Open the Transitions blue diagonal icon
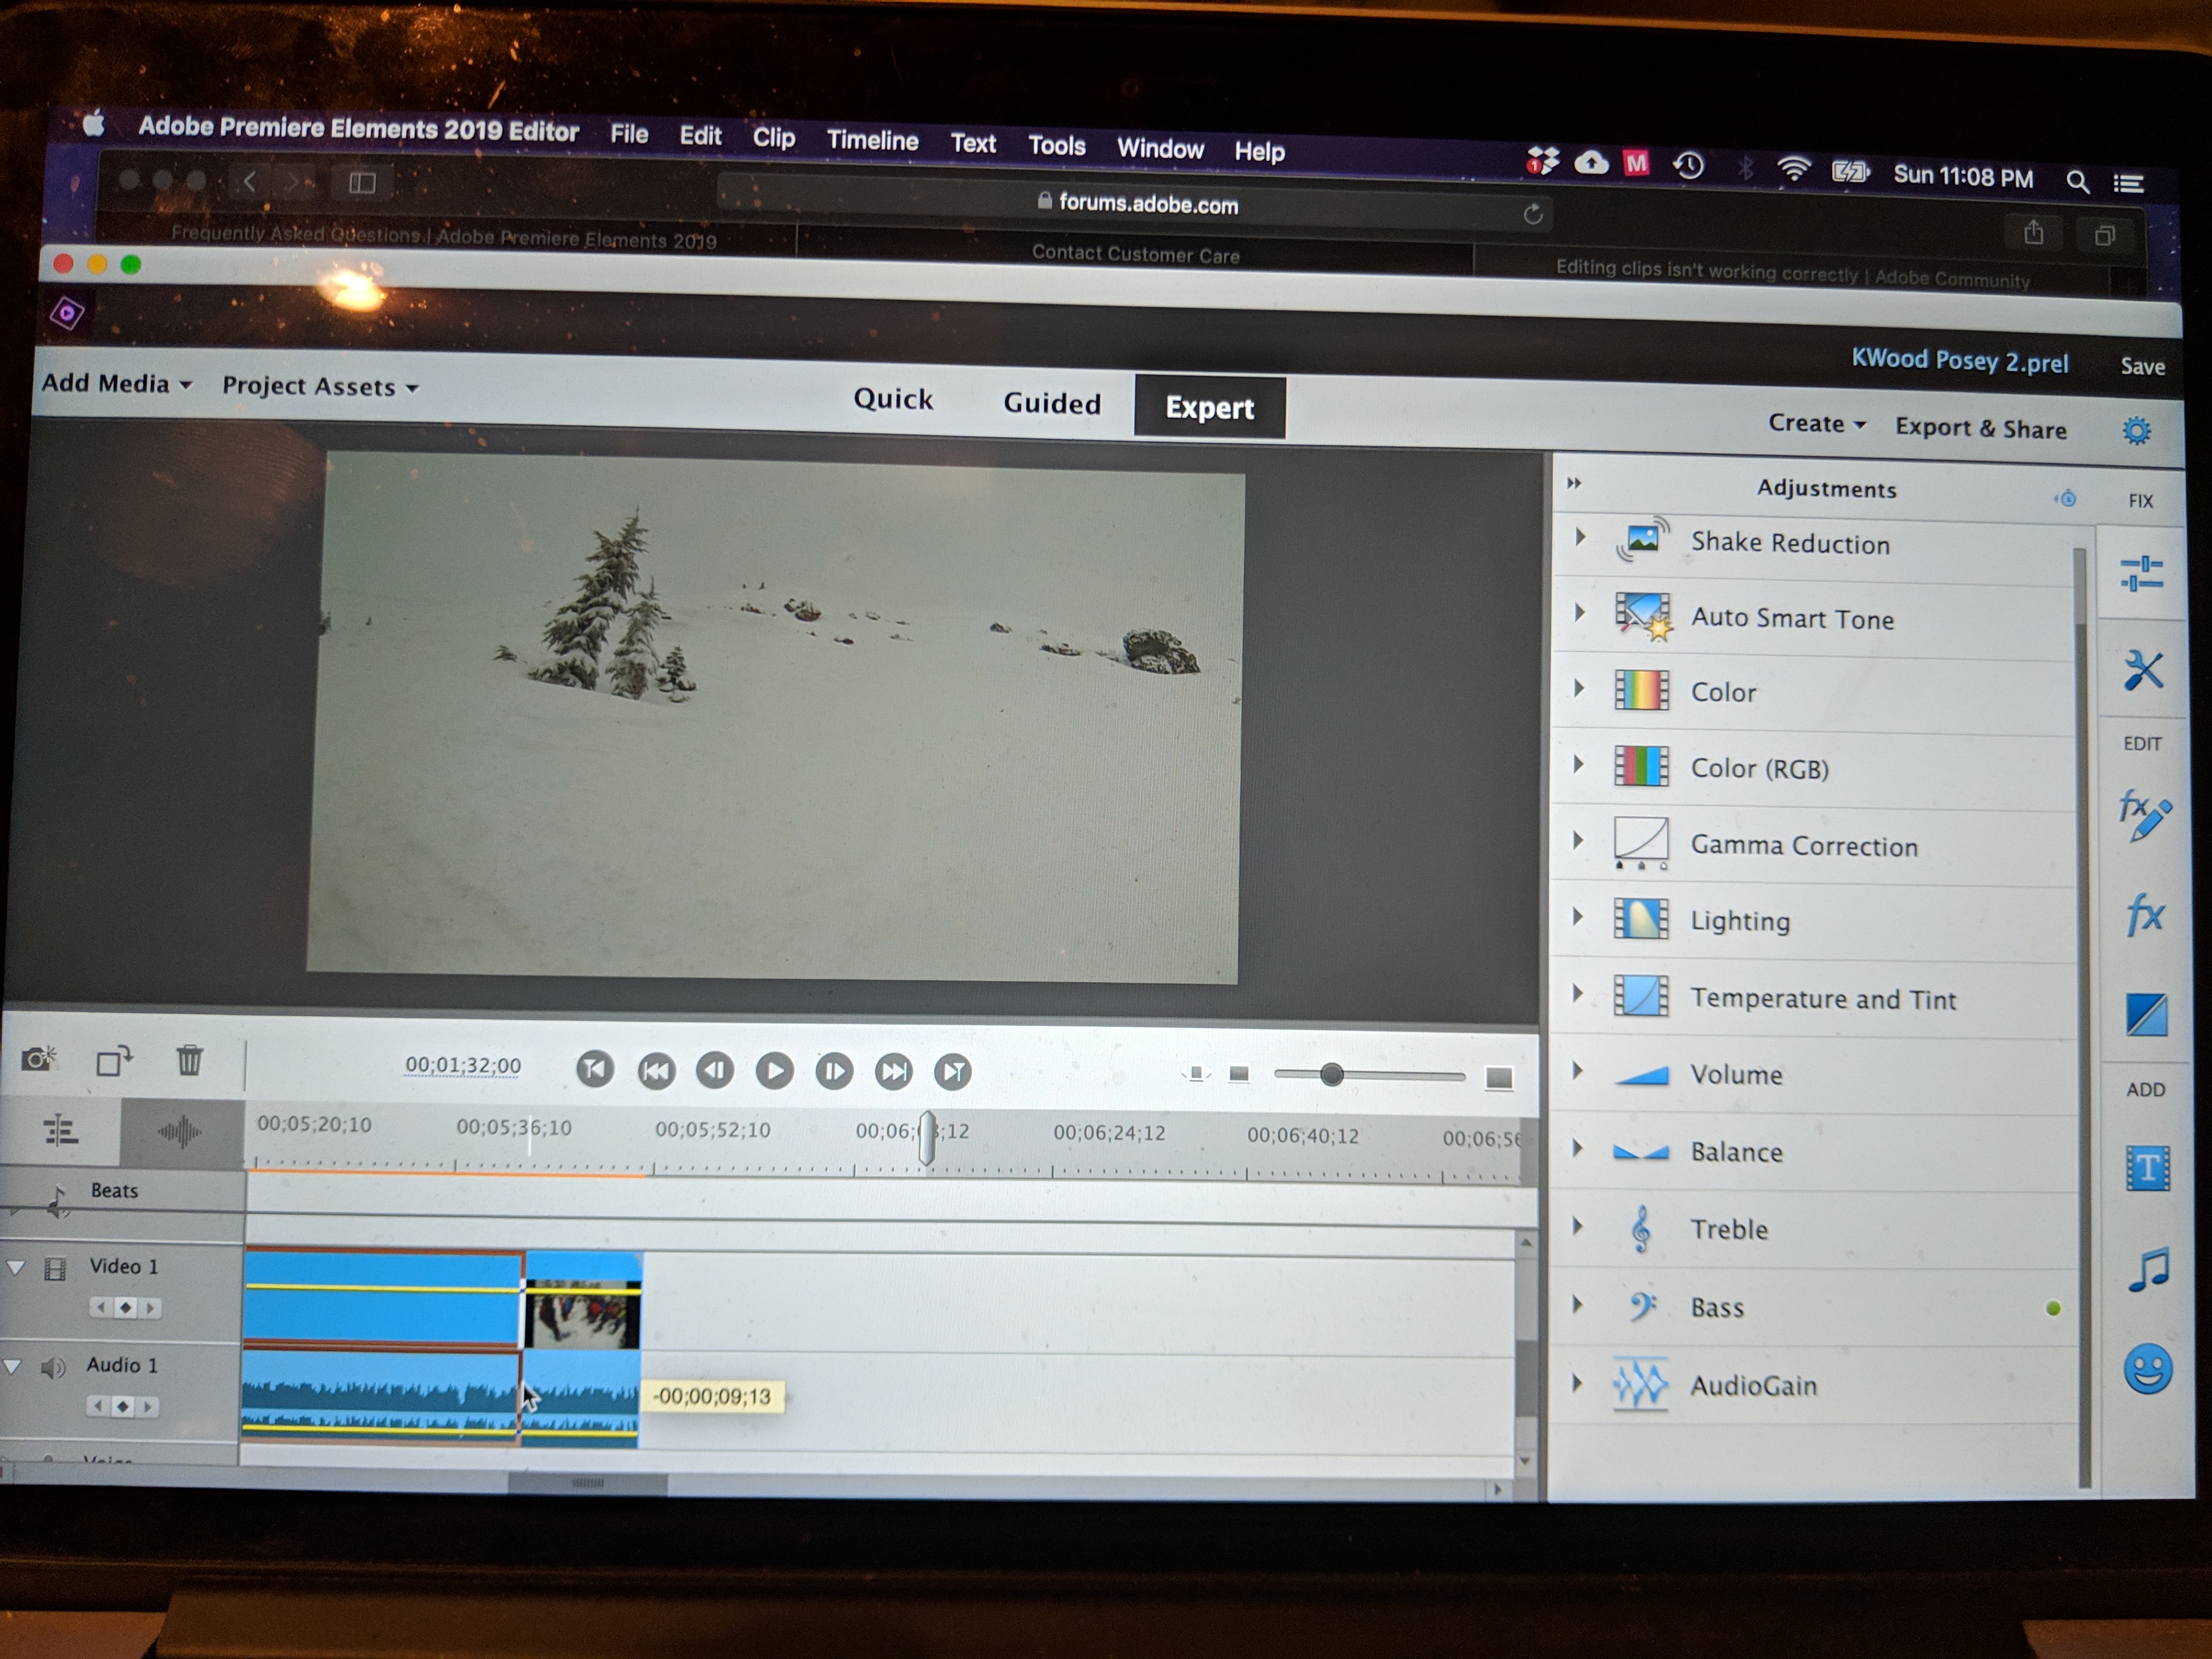Image resolution: width=2212 pixels, height=1659 pixels. (x=2146, y=1015)
